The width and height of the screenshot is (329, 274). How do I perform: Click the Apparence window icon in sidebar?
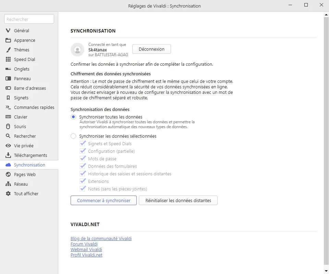coord(8,40)
